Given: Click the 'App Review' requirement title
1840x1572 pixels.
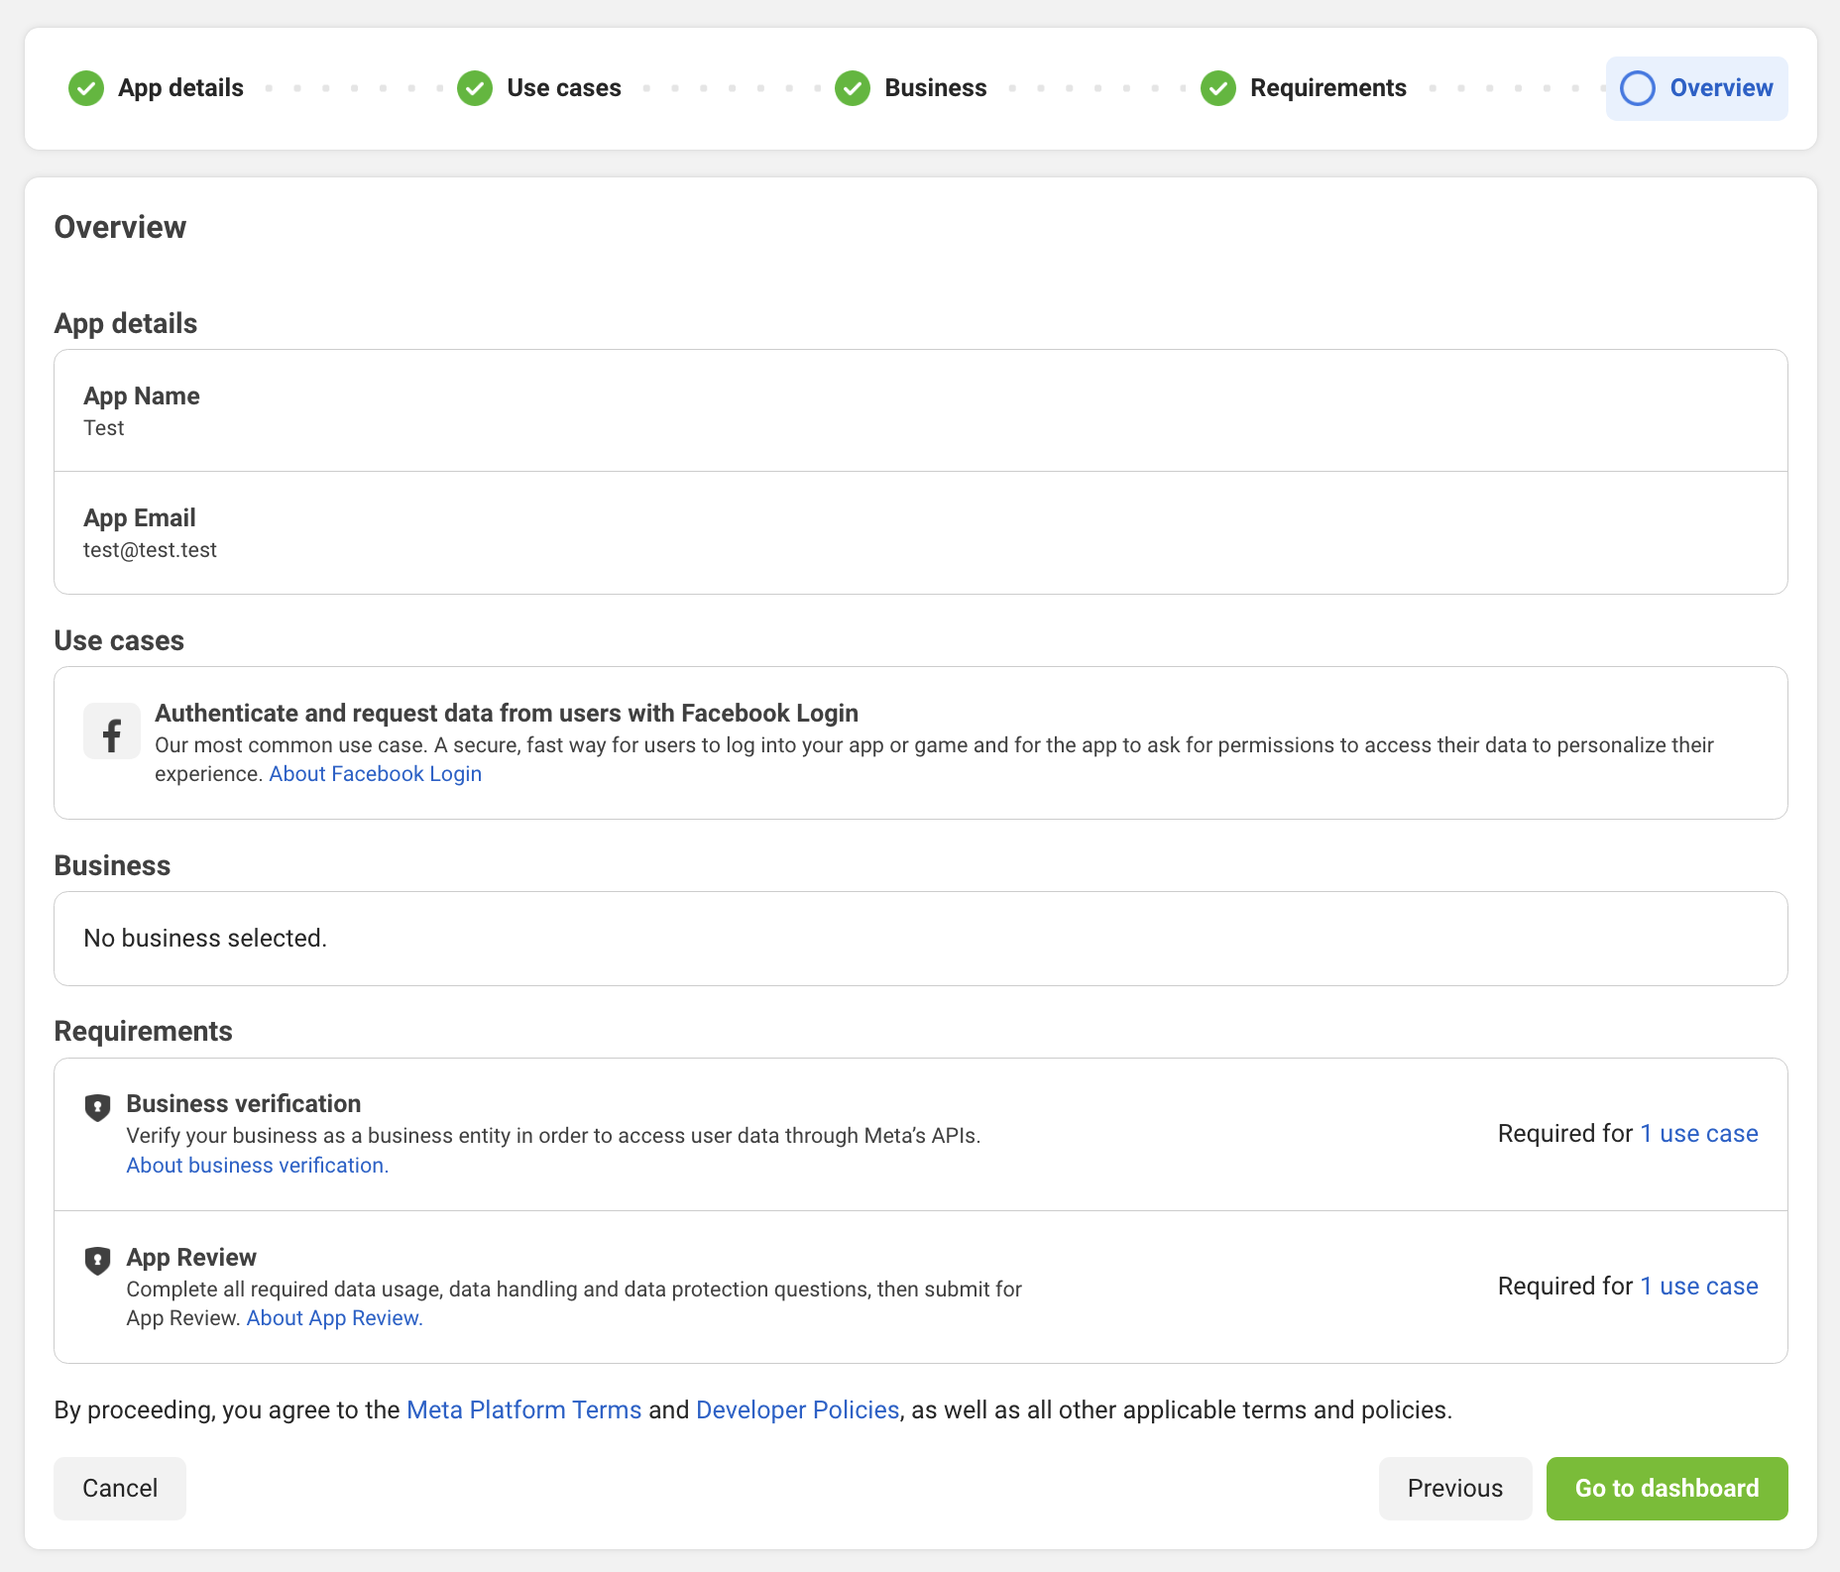Looking at the screenshot, I should click(191, 1258).
